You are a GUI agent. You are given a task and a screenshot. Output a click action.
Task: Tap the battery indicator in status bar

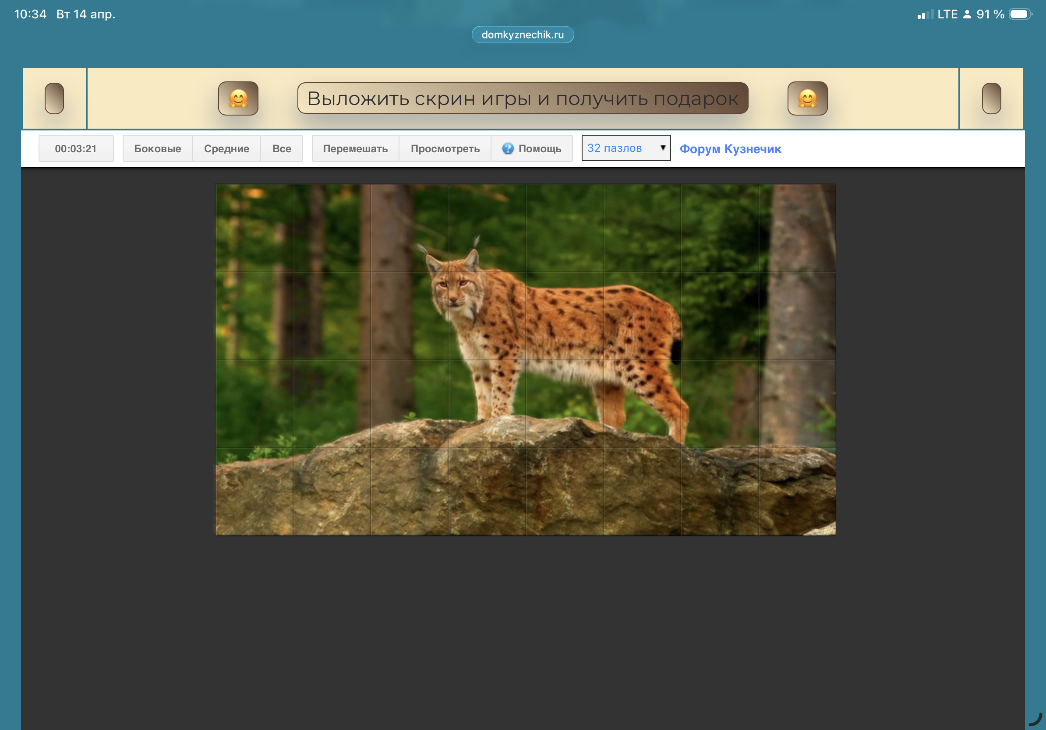[1020, 14]
